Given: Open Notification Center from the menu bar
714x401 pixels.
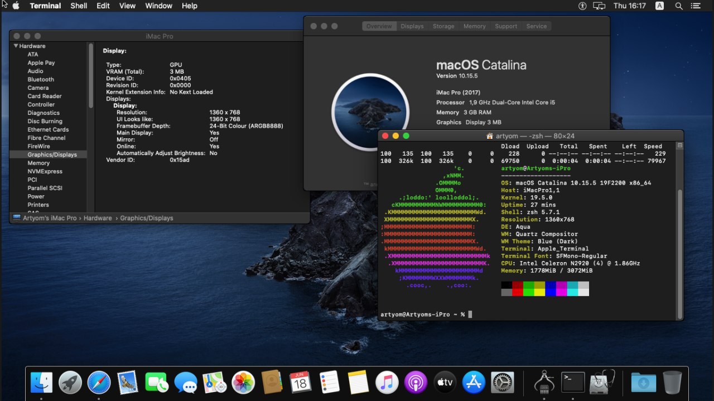Looking at the screenshot, I should tap(696, 6).
